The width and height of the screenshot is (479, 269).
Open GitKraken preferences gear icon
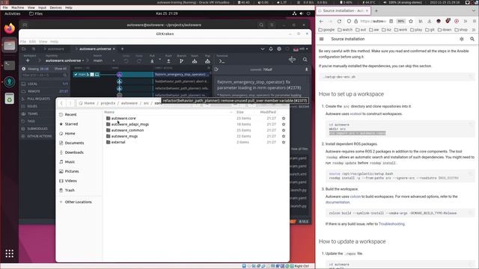pyautogui.click(x=279, y=49)
